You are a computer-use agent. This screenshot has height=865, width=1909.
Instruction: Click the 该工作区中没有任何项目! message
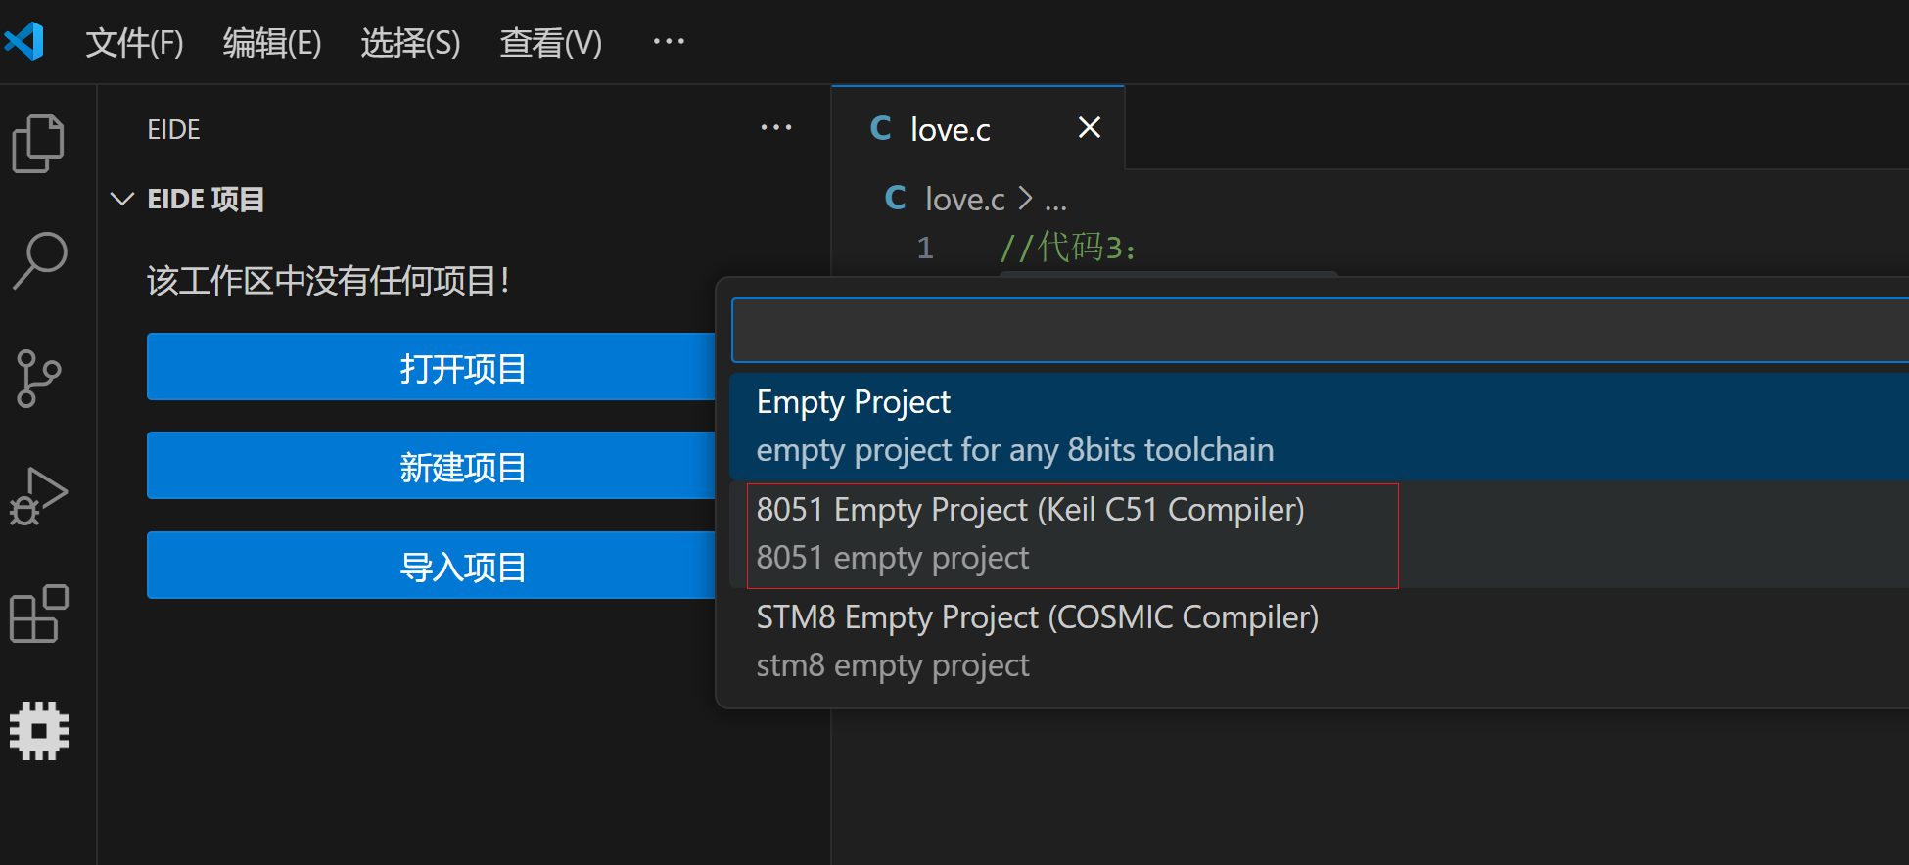[x=329, y=282]
